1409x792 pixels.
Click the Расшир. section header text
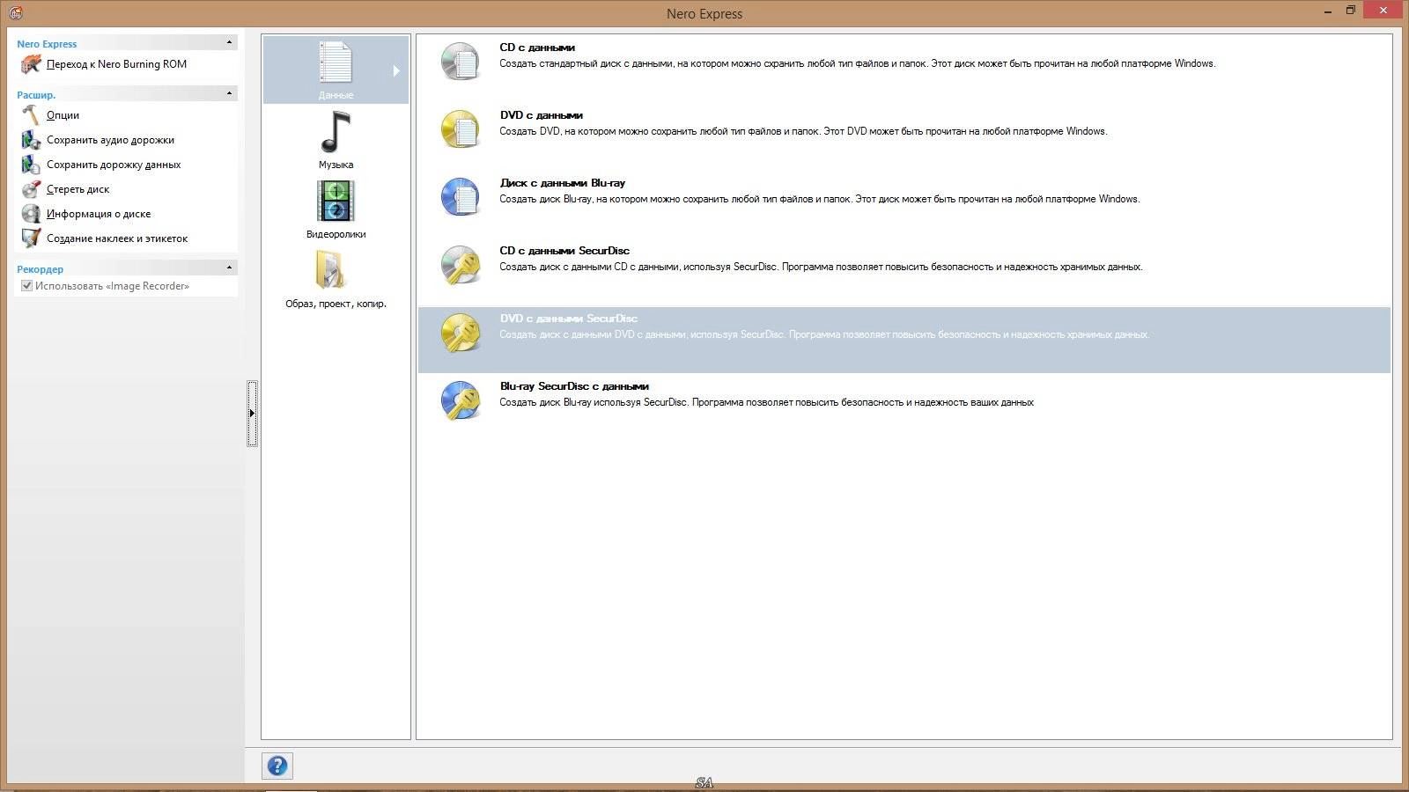coord(36,95)
